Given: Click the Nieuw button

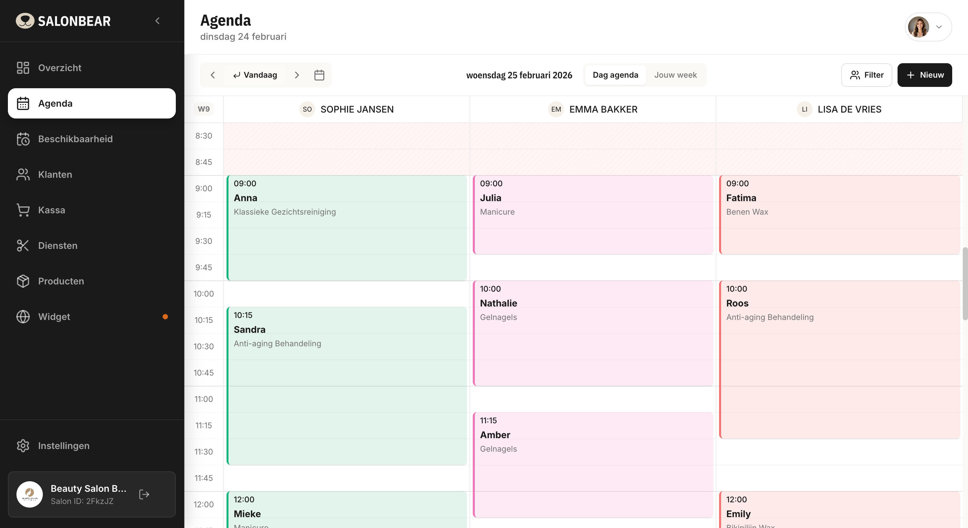Looking at the screenshot, I should [925, 75].
